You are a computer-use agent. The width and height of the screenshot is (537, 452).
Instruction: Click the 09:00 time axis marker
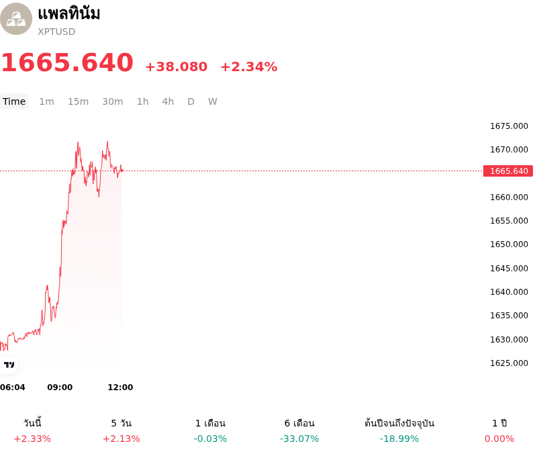tap(60, 388)
